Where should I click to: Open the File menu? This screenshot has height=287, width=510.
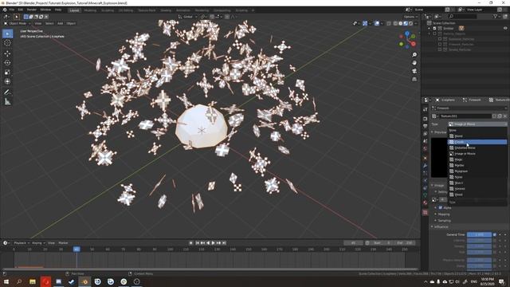(12, 10)
